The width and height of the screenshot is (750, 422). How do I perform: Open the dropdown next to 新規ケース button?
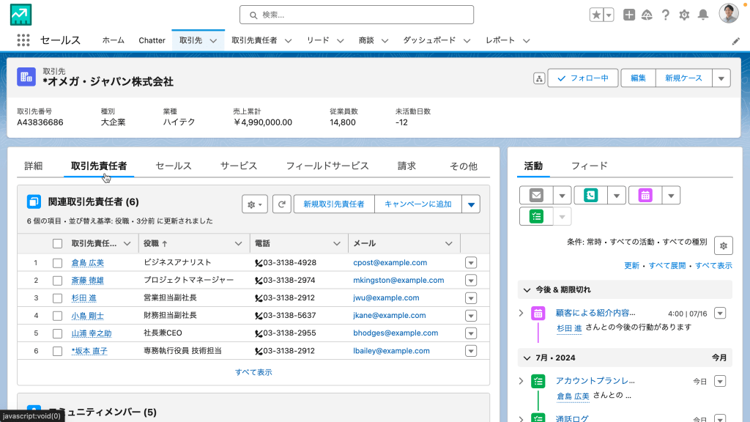point(721,78)
